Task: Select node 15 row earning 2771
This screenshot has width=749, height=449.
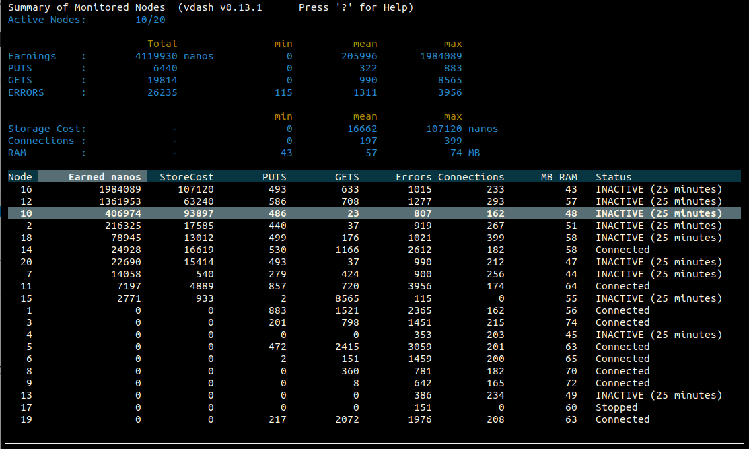Action: pyautogui.click(x=374, y=298)
